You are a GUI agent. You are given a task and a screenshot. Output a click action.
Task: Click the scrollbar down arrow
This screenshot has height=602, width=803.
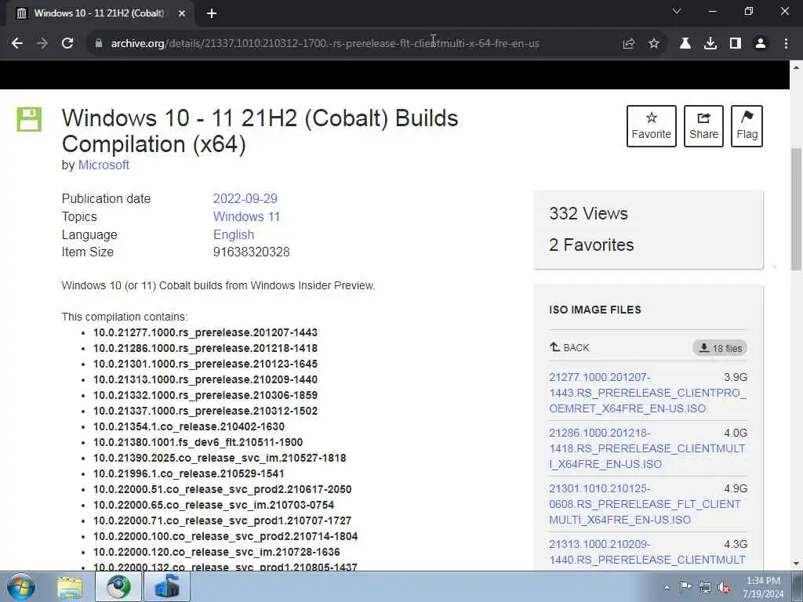coord(797,564)
